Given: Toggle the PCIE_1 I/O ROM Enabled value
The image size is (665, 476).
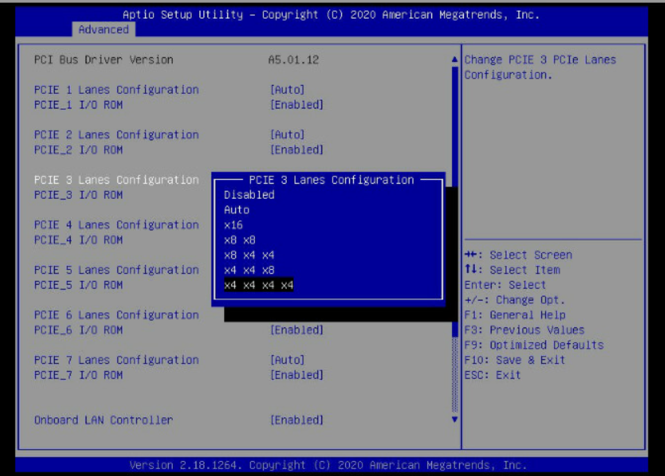Looking at the screenshot, I should coord(296,105).
